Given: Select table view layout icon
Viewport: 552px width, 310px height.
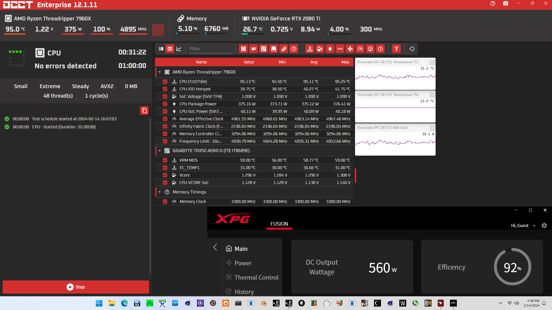Looking at the screenshot, I should pyautogui.click(x=170, y=49).
